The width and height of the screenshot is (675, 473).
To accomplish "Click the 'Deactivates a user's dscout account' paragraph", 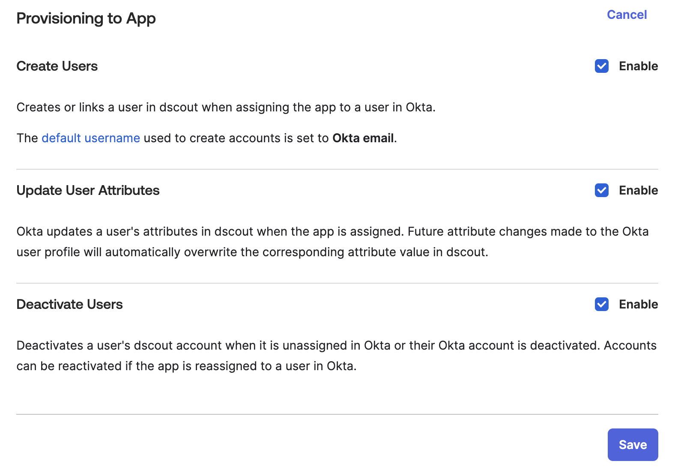I will (336, 356).
